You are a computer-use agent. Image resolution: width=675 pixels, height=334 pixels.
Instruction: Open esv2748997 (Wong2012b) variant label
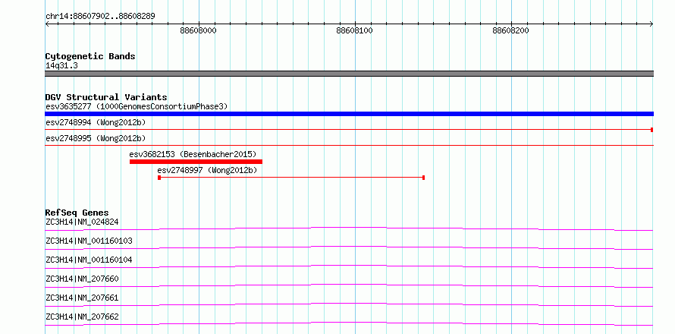pos(207,170)
